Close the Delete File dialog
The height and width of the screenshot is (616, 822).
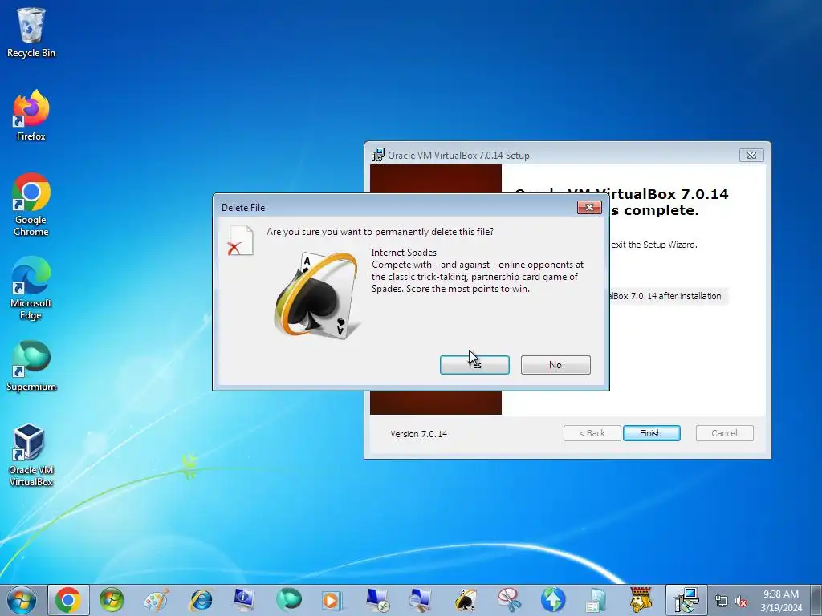tap(588, 208)
